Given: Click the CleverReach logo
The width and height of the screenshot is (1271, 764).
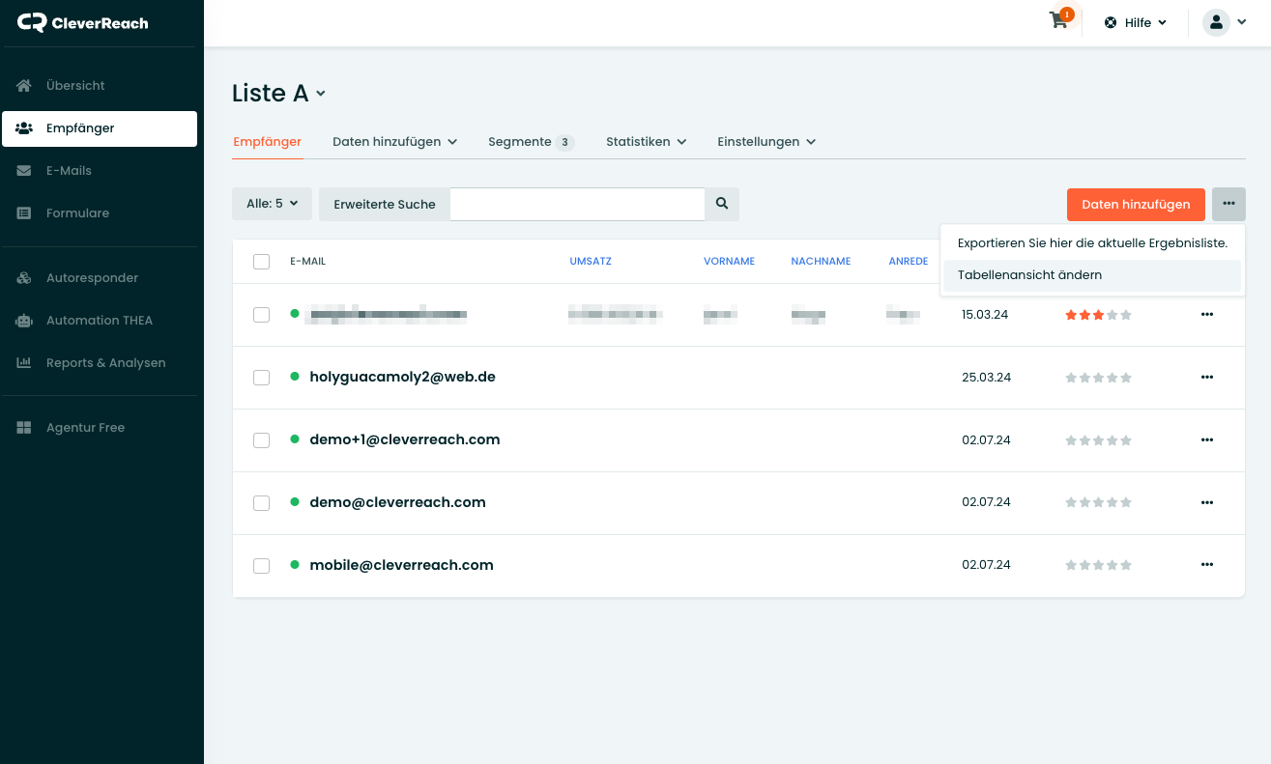Looking at the screenshot, I should (x=83, y=22).
